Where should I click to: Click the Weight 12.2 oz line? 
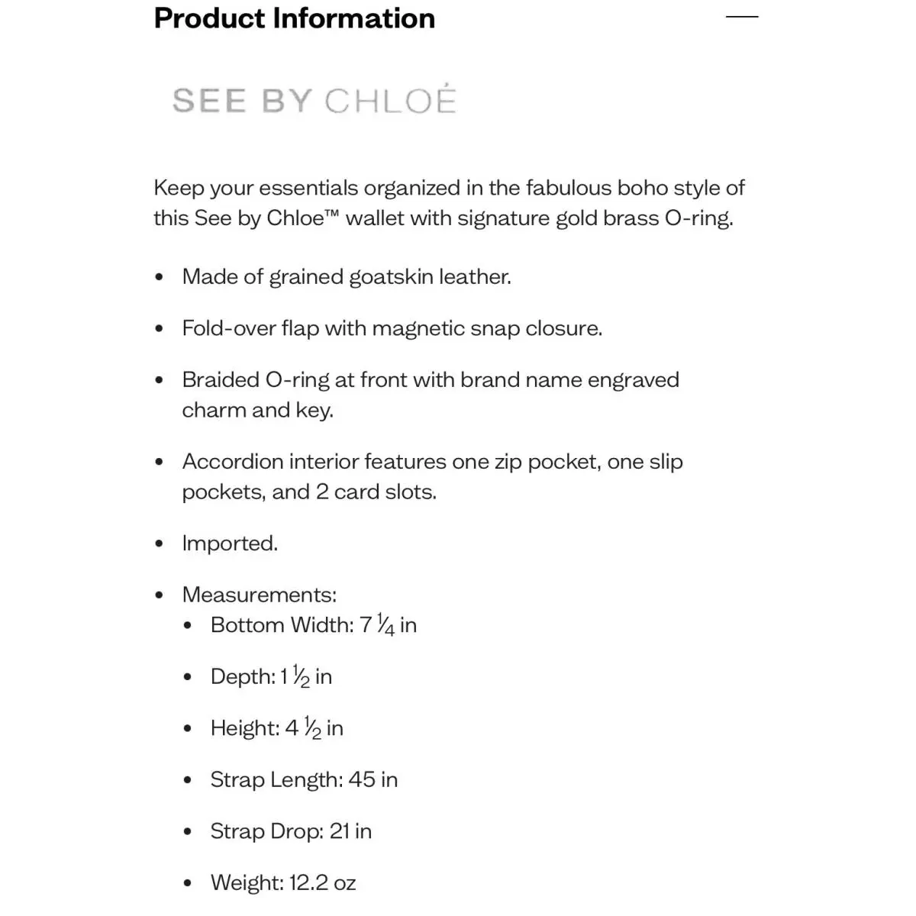coord(284,883)
